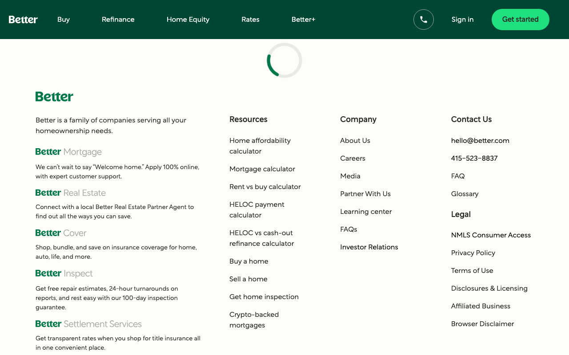Click the Get started button
569x355 pixels.
coord(521,20)
